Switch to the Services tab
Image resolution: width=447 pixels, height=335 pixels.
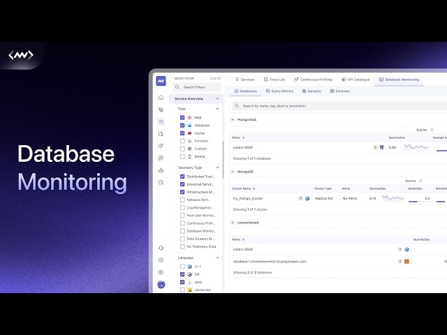[x=244, y=80]
